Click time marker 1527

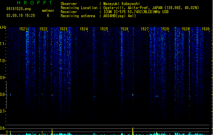click(145, 29)
